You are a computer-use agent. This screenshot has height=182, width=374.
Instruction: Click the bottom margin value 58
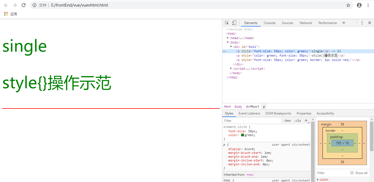(342, 162)
